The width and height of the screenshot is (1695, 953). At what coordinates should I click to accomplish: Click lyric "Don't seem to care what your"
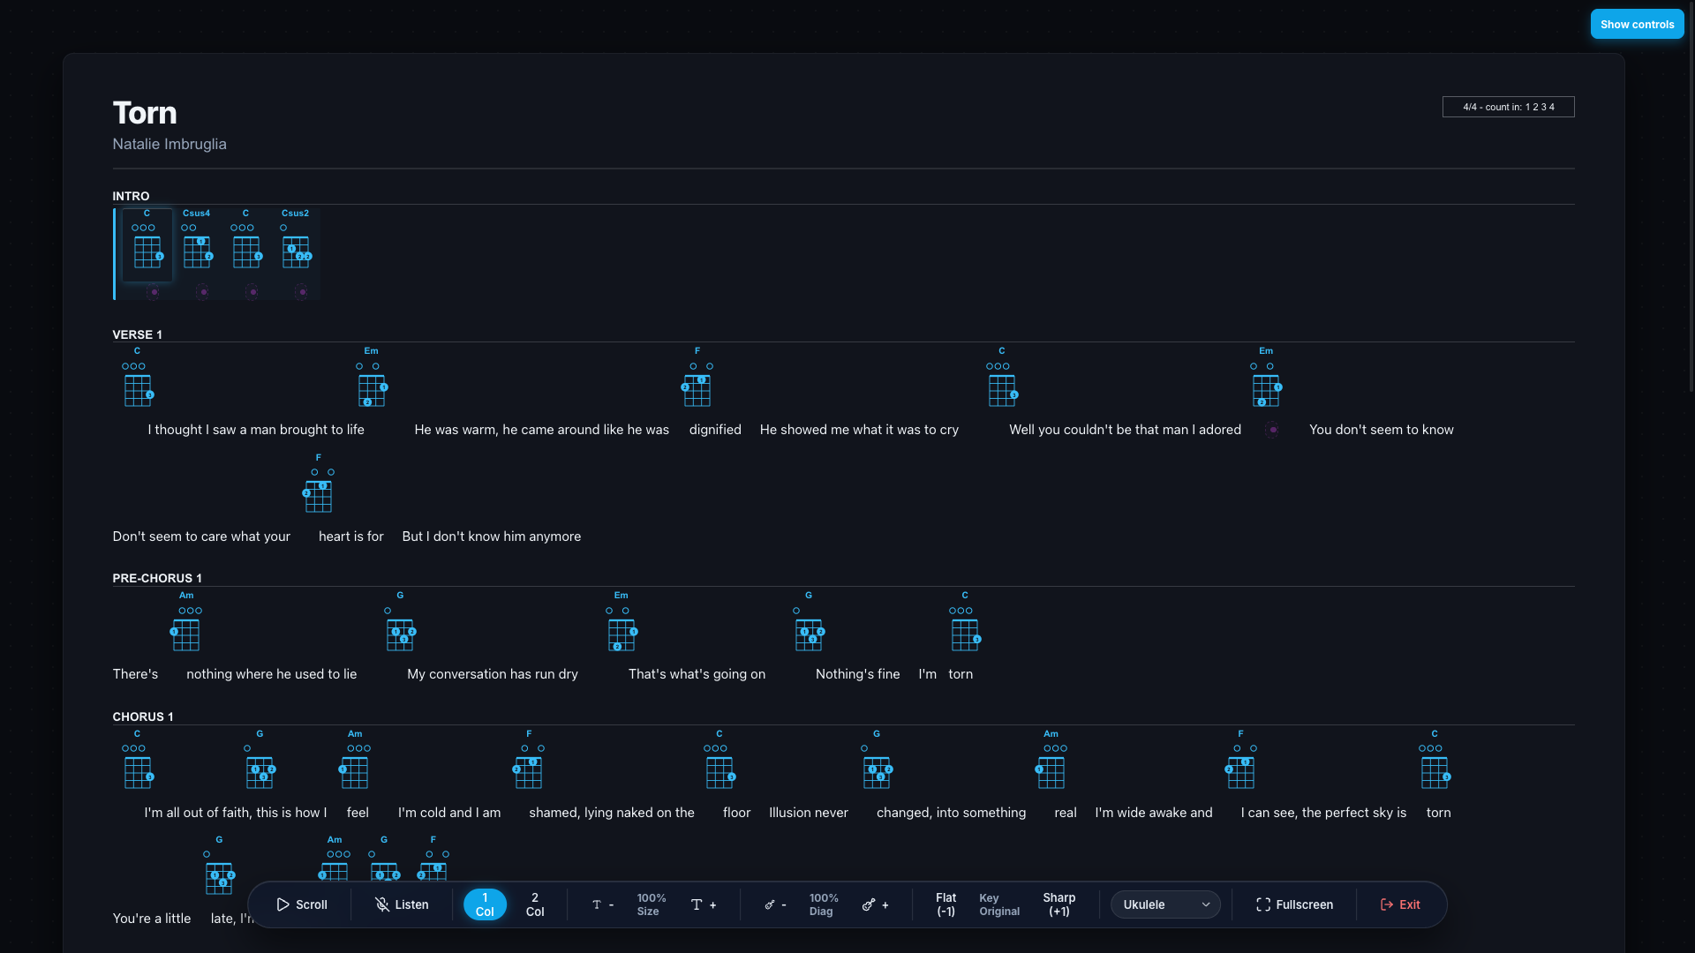[201, 537]
